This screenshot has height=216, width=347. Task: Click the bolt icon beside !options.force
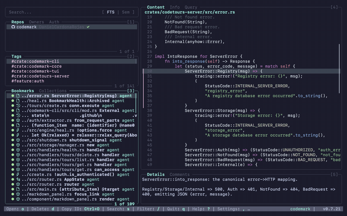tap(18, 130)
